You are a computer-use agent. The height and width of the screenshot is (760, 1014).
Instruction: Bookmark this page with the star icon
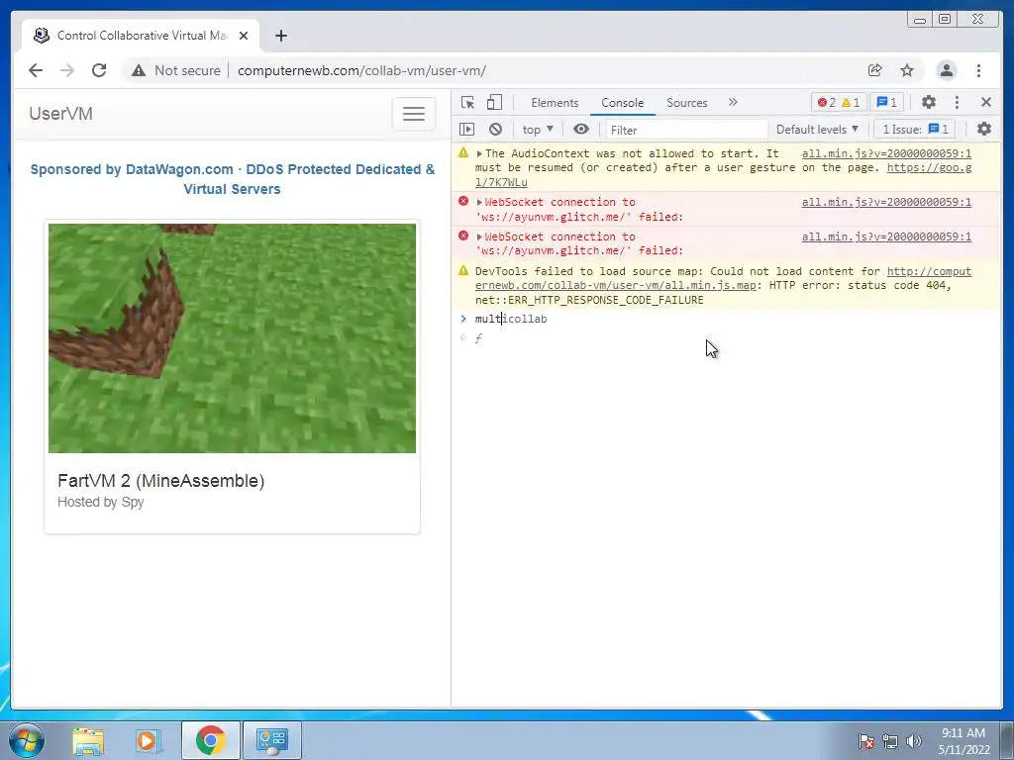click(907, 70)
